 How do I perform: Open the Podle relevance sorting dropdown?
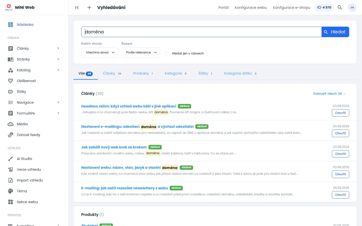tap(141, 52)
